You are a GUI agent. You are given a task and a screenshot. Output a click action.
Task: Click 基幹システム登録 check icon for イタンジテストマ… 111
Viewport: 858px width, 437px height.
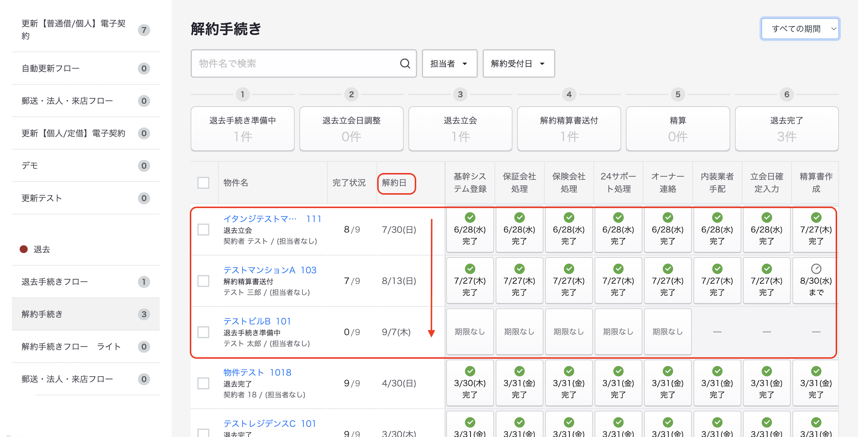tap(470, 217)
